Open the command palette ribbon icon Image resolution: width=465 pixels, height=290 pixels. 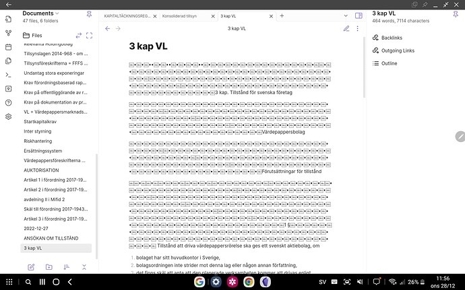tap(8, 75)
